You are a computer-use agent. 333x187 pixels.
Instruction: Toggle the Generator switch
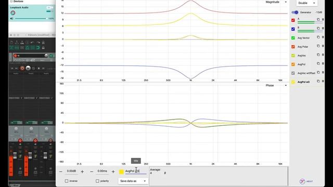click(x=295, y=12)
